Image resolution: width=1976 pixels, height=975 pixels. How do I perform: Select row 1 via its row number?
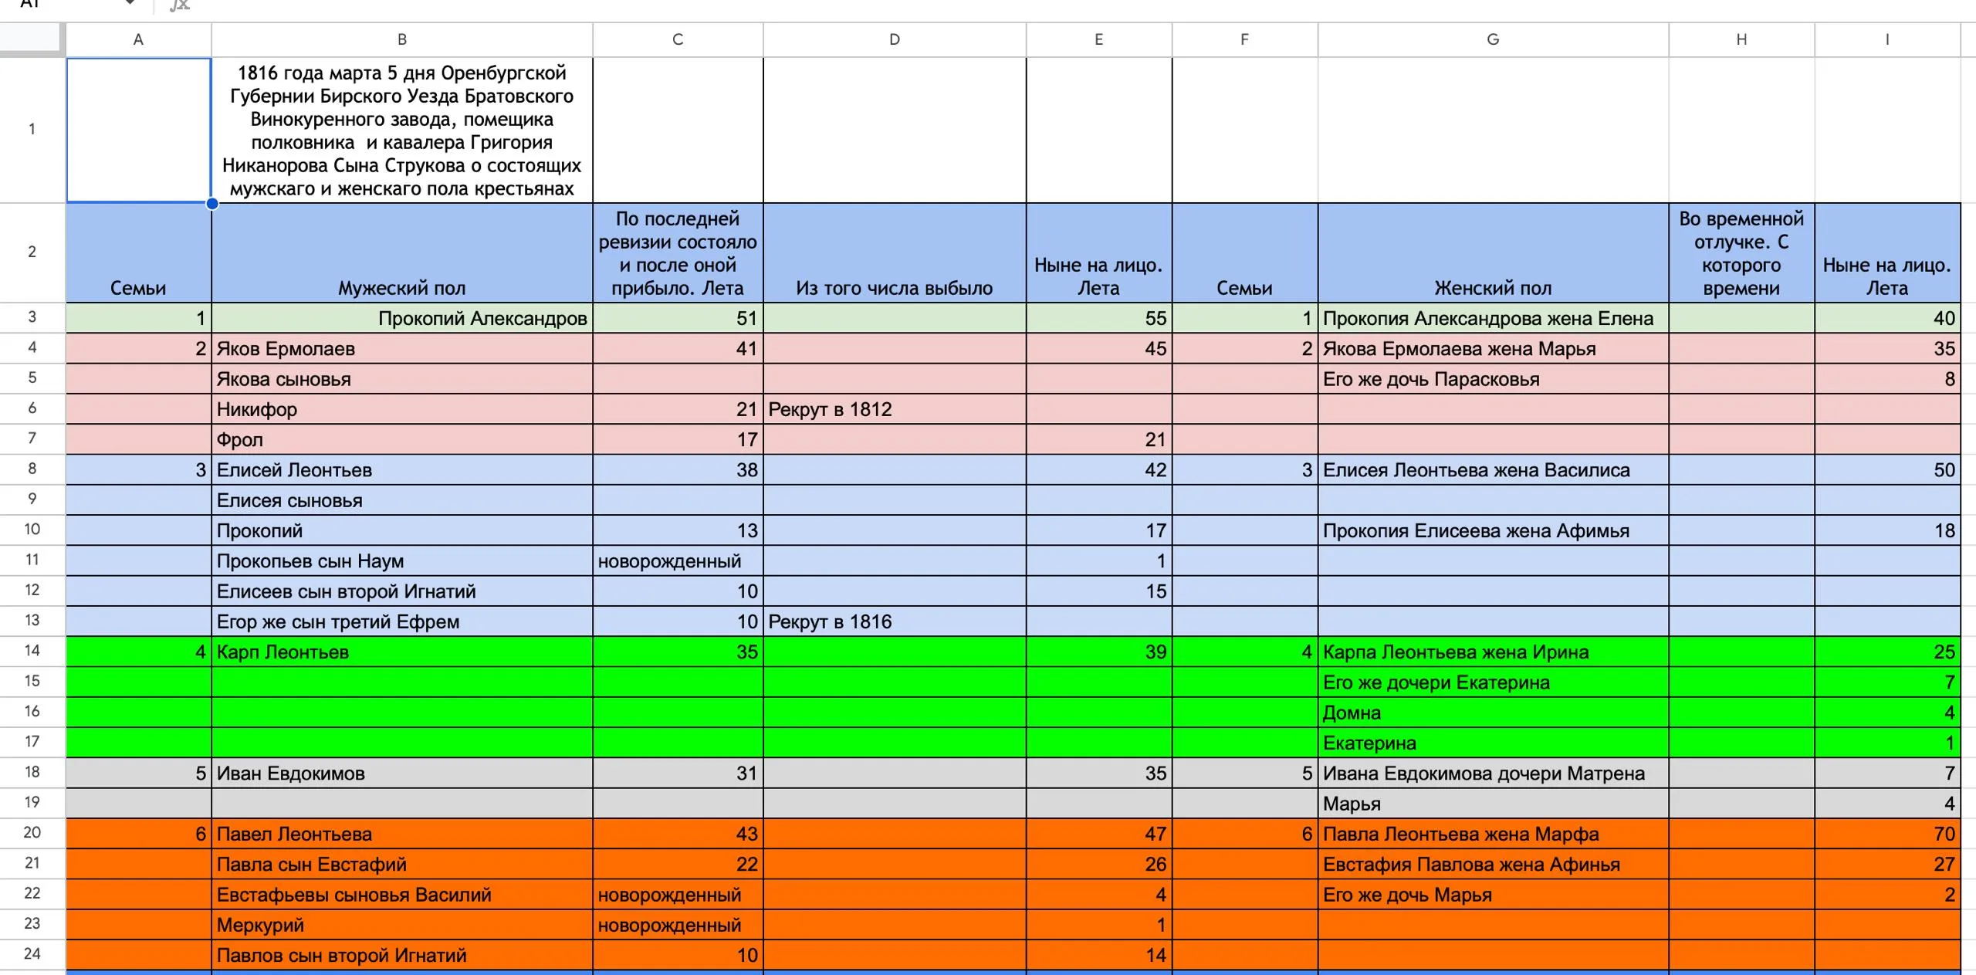[32, 130]
